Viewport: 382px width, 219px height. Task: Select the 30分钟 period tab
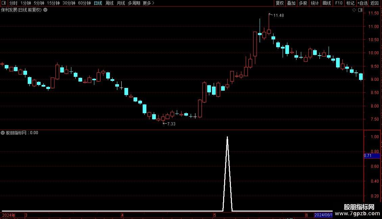[69, 3]
